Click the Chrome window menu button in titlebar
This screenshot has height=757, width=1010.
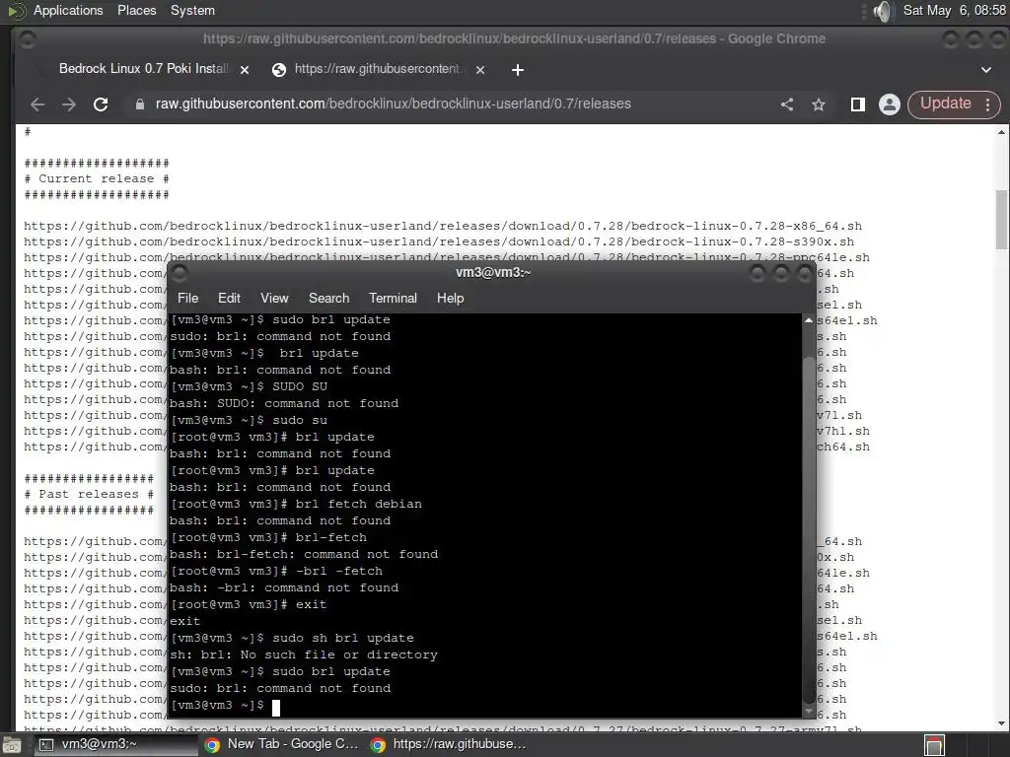click(27, 39)
